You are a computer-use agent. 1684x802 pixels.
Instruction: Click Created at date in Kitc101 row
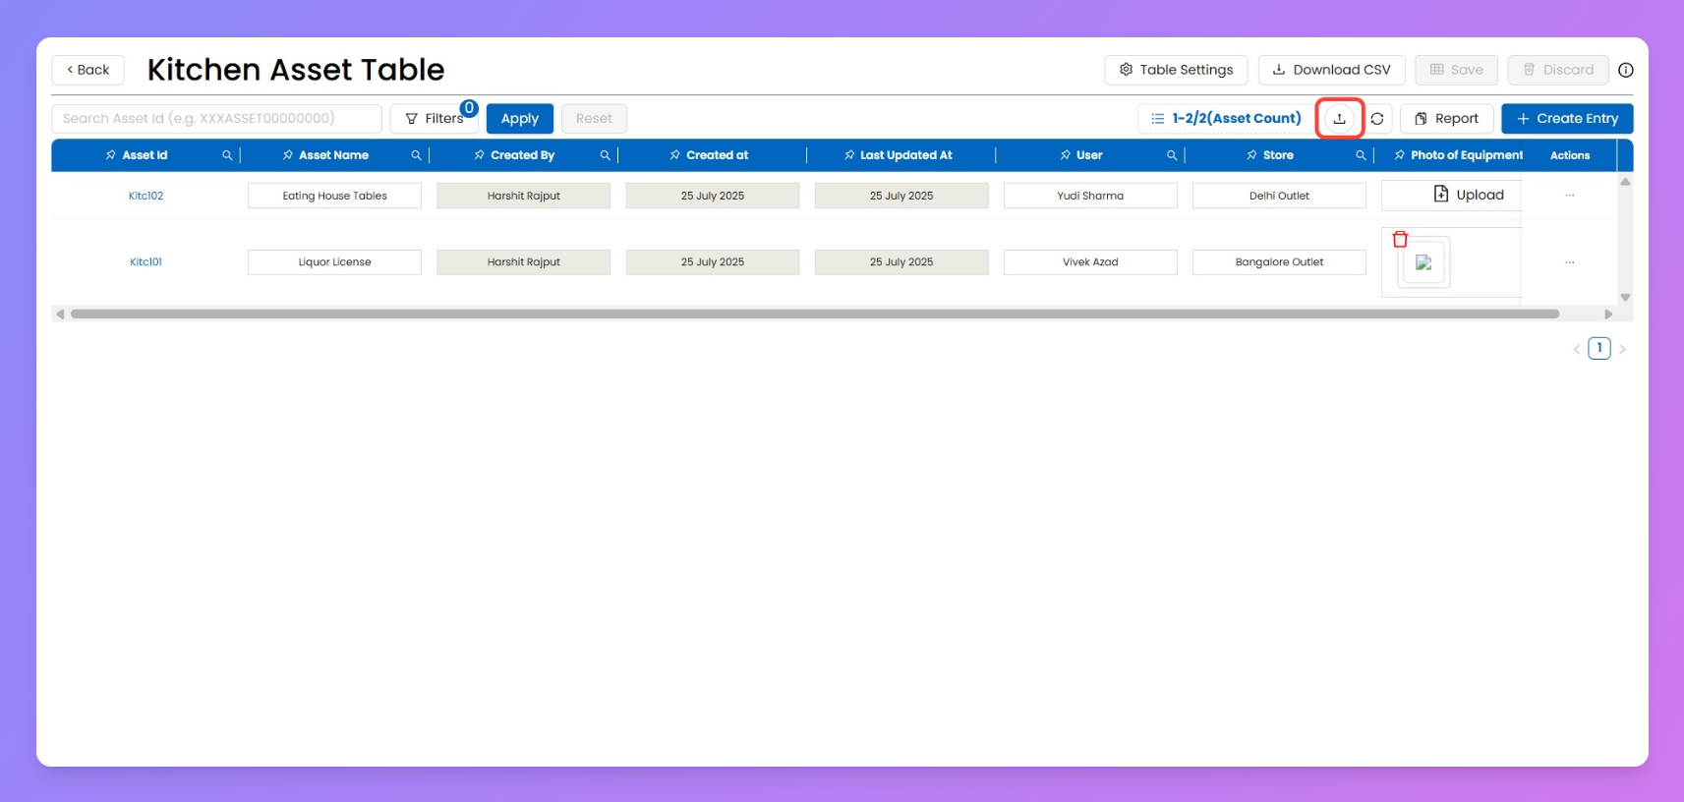[713, 262]
